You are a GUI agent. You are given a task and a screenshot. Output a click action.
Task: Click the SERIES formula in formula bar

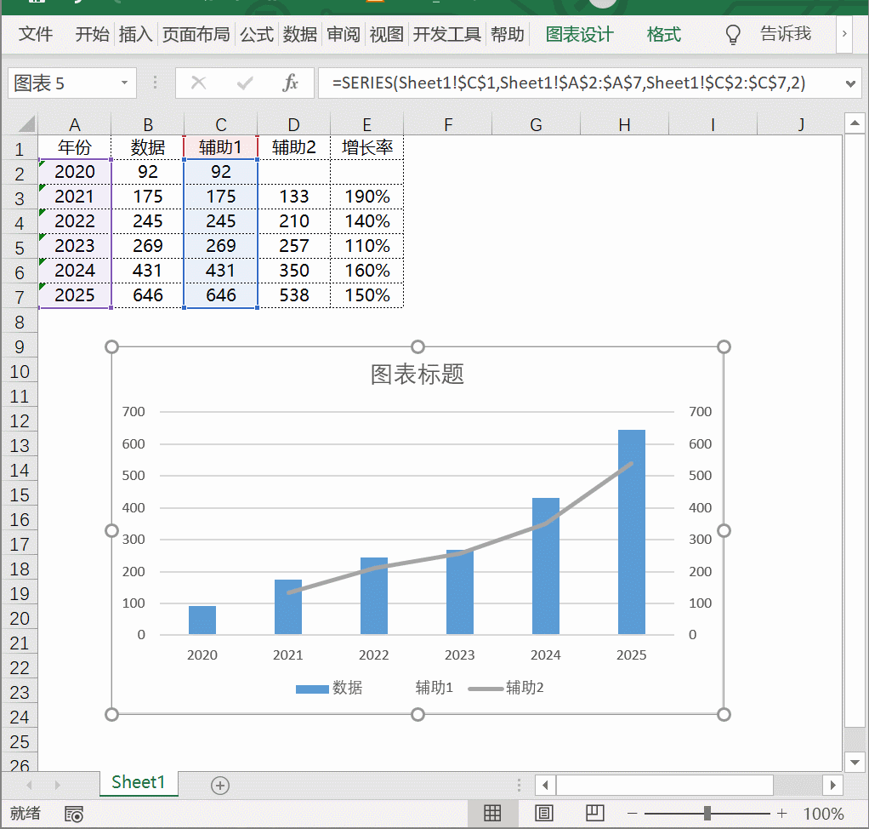coord(569,83)
